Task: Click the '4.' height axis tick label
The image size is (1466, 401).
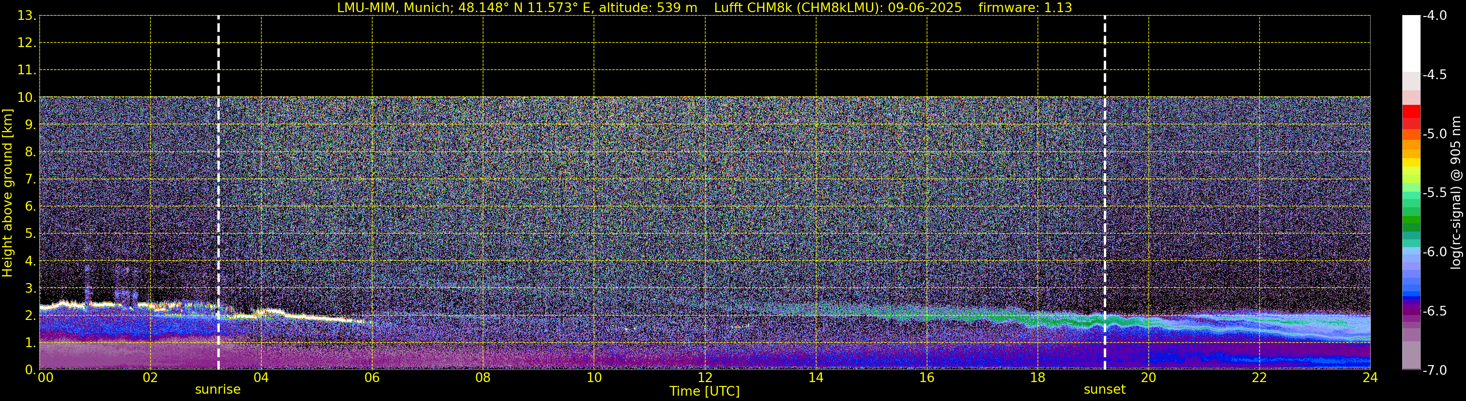Action: pyautogui.click(x=30, y=261)
